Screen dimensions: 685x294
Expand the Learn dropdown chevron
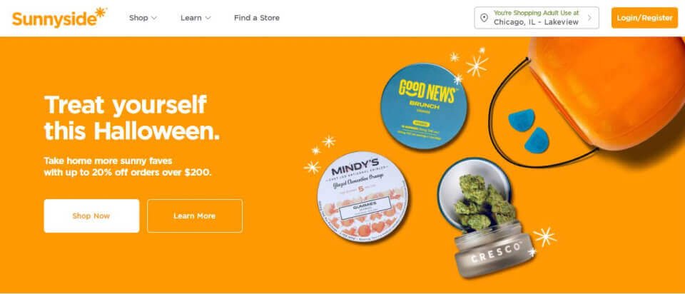(208, 18)
